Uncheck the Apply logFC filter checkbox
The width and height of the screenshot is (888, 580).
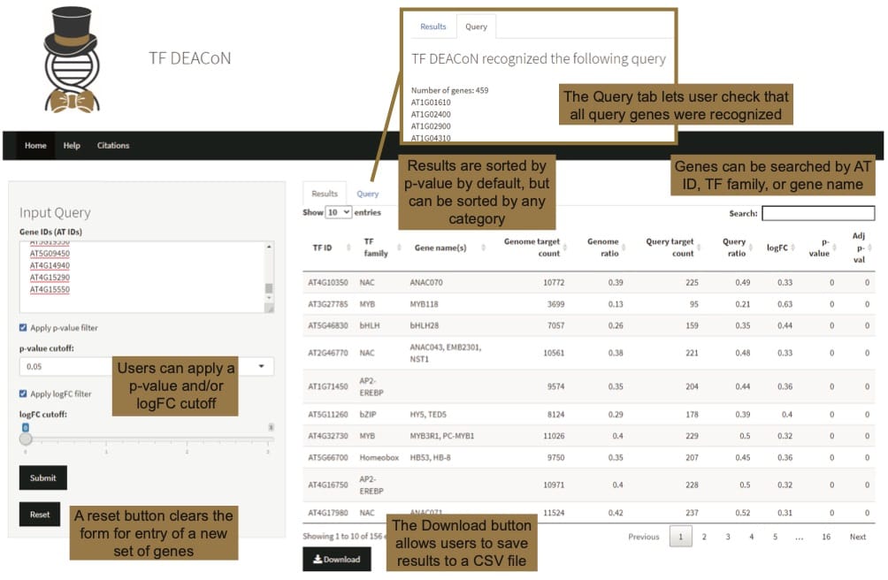[24, 393]
